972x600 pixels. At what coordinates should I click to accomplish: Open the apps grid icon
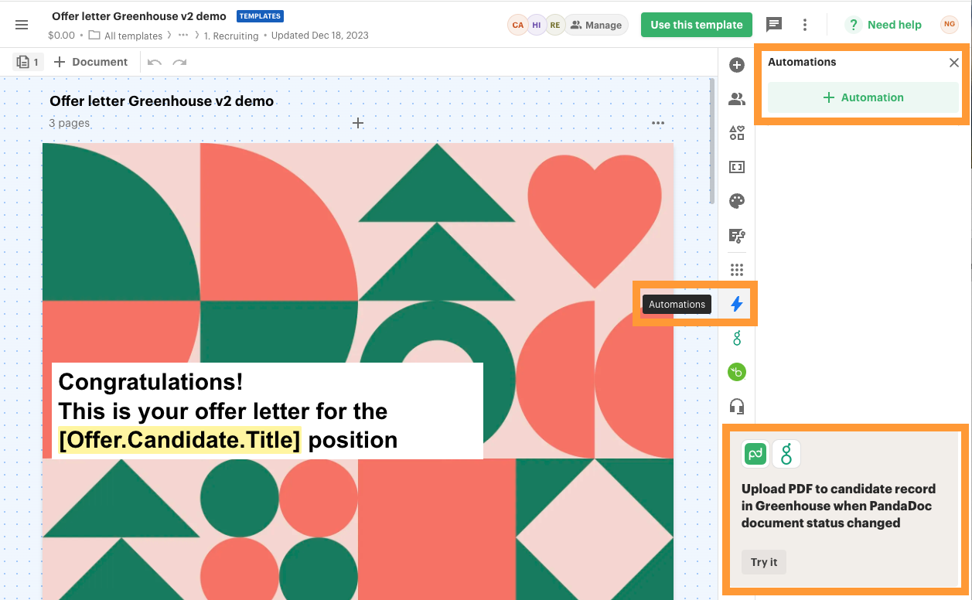736,269
